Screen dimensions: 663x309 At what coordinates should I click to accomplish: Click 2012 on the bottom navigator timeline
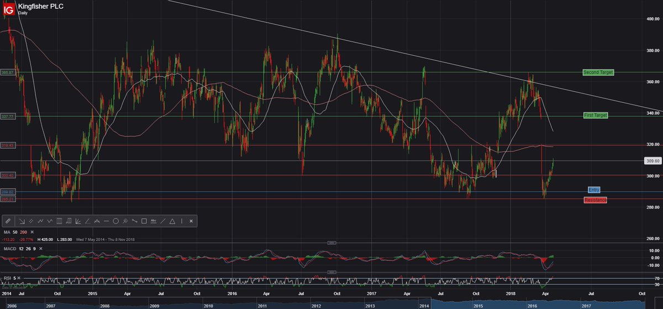(316, 305)
